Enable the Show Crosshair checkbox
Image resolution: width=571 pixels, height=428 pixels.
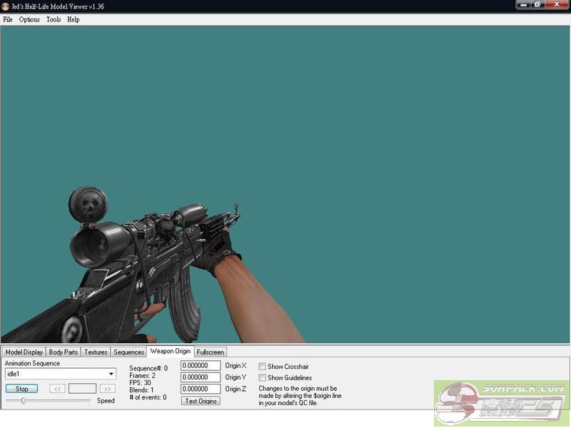click(x=263, y=367)
